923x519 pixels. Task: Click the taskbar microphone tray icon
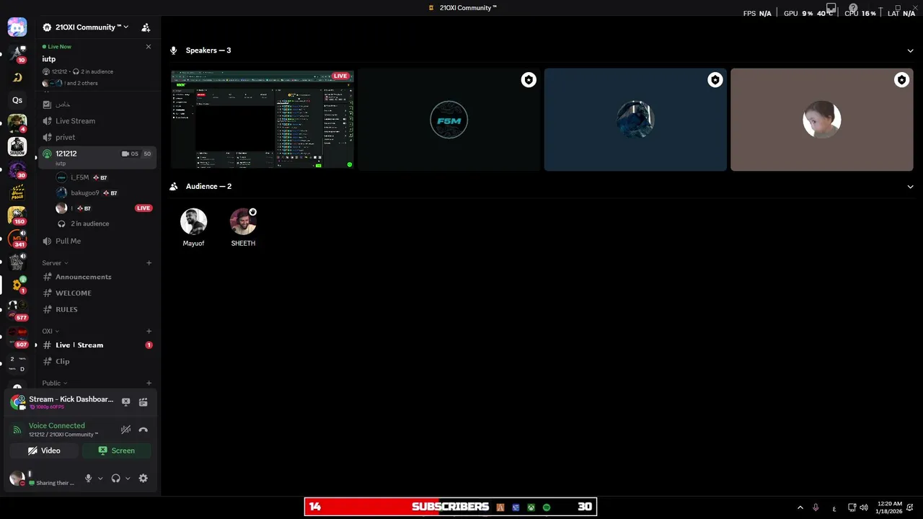point(816,507)
